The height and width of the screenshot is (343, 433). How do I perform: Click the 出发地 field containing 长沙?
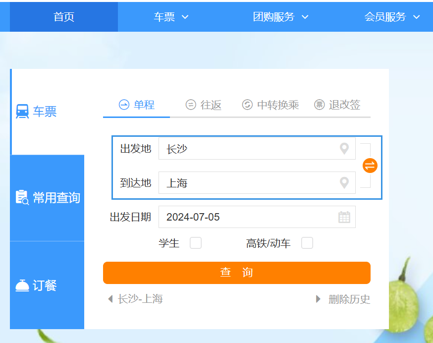click(257, 149)
